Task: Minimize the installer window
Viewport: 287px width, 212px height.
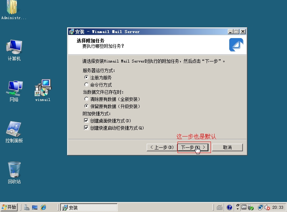Action: (230, 32)
